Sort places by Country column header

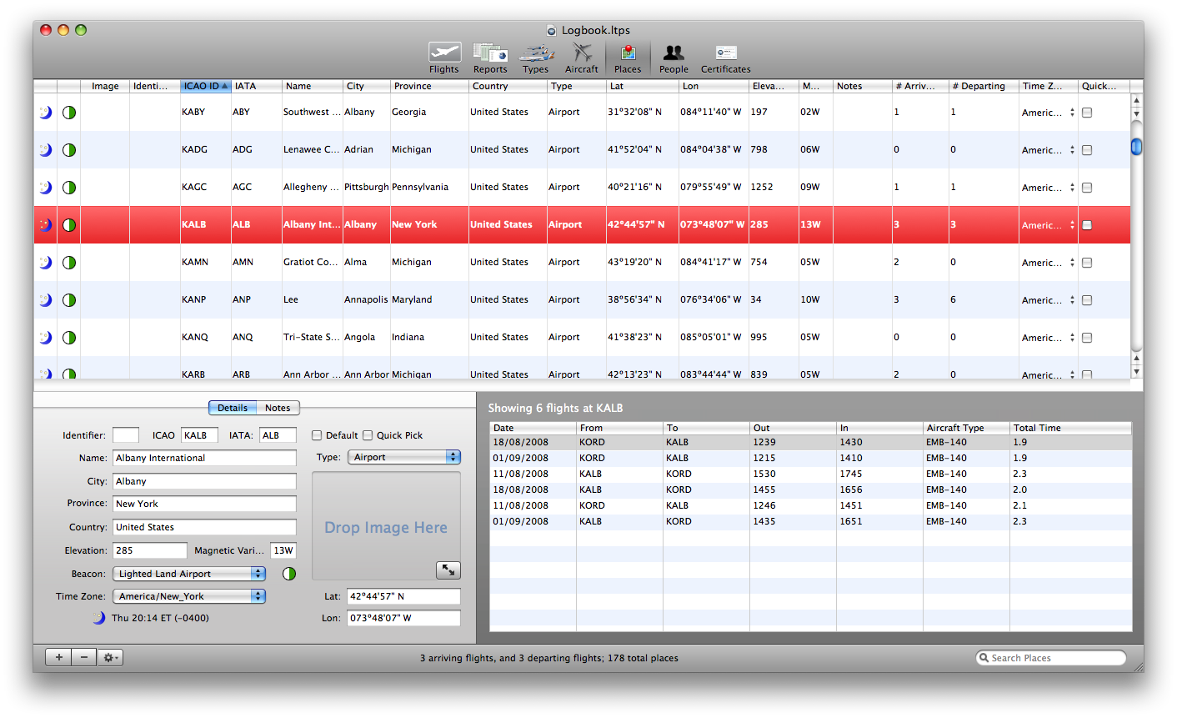pyautogui.click(x=508, y=86)
